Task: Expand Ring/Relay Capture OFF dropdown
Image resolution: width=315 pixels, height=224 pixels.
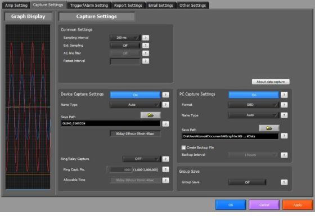Action: click(141, 159)
